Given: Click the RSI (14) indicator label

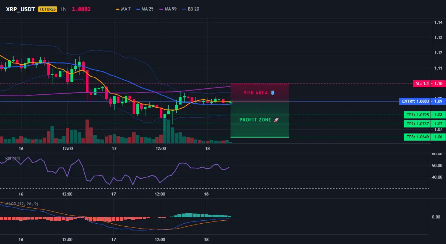Looking at the screenshot, I should 13,158.
